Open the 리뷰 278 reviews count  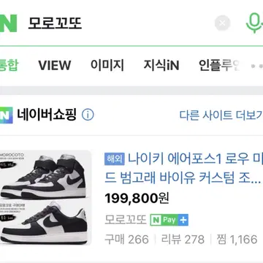[183, 240]
